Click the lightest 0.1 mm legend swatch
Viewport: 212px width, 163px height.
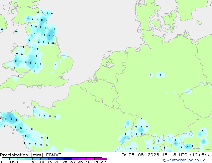click(6, 159)
